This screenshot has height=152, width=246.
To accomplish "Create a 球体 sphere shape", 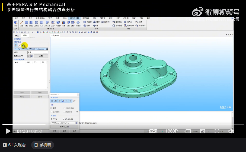I will (87, 26).
